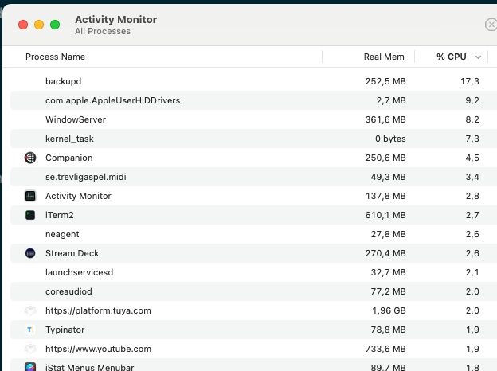Click the Activity Monitor window title
Image resolution: width=497 pixels, height=371 pixels.
[x=116, y=20]
